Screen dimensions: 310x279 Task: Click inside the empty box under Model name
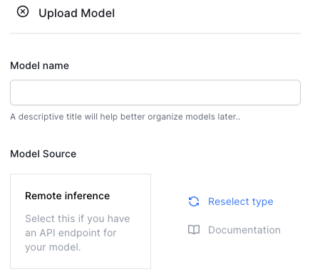pyautogui.click(x=155, y=93)
